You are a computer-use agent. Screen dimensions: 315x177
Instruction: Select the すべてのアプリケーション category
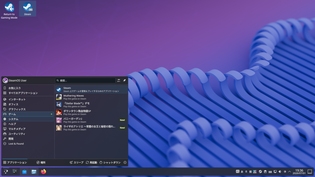click(28, 93)
